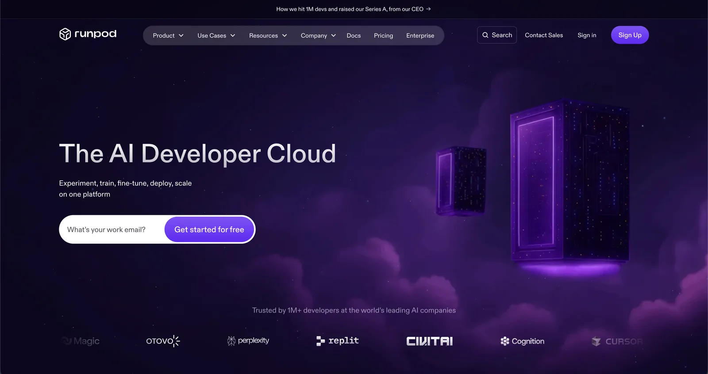Click "The AI Developer Cloud" heading

[x=197, y=153]
